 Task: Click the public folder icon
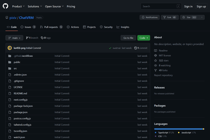pos(10,62)
